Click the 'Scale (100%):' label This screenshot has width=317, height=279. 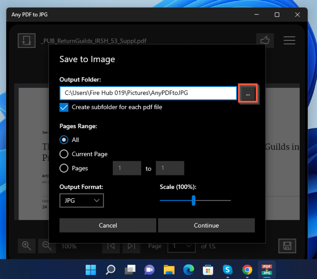tap(178, 187)
